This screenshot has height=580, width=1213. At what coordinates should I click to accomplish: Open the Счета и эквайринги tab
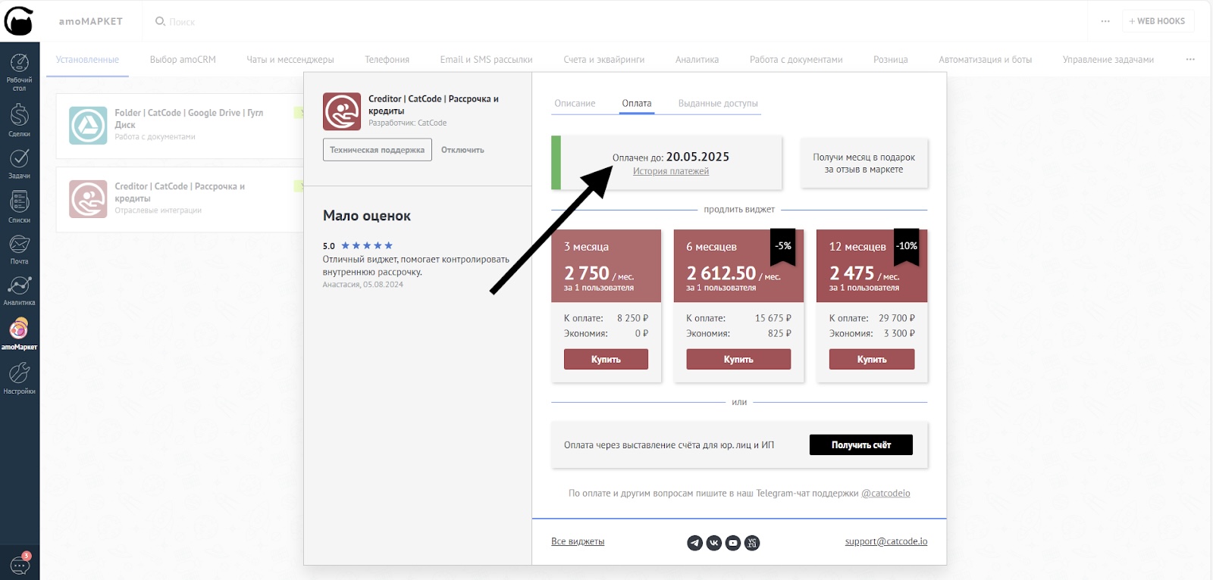point(603,59)
